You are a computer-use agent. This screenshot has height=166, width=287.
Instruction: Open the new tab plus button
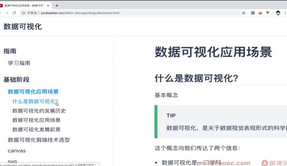coord(57,6)
